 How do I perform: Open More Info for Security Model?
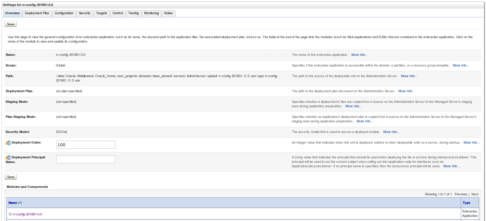391,132
